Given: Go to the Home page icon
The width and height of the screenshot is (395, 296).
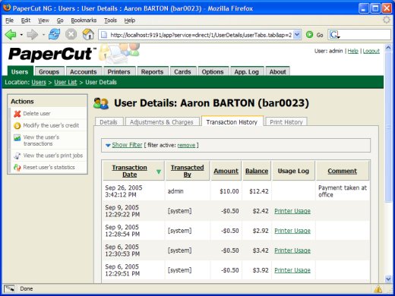Looking at the screenshot, I should tap(88, 34).
